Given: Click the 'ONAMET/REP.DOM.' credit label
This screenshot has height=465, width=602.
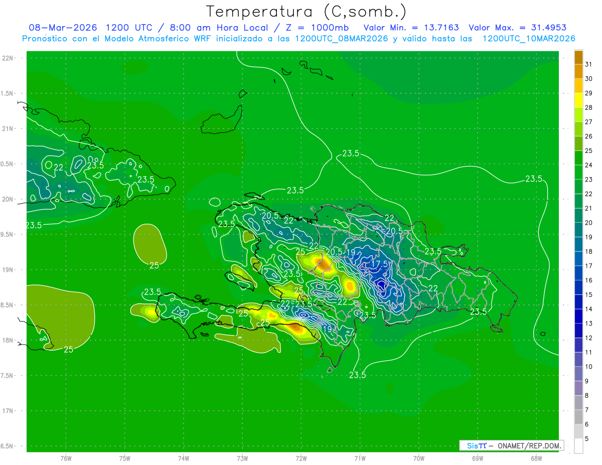Looking at the screenshot, I should pyautogui.click(x=530, y=445).
